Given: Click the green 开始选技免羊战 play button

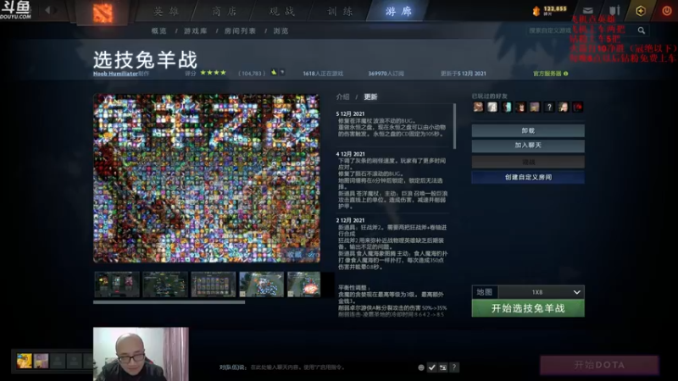Looking at the screenshot, I should point(528,308).
